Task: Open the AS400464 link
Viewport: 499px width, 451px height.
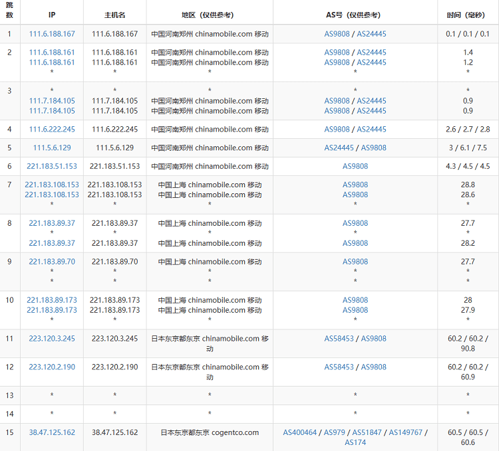Action: [300, 432]
